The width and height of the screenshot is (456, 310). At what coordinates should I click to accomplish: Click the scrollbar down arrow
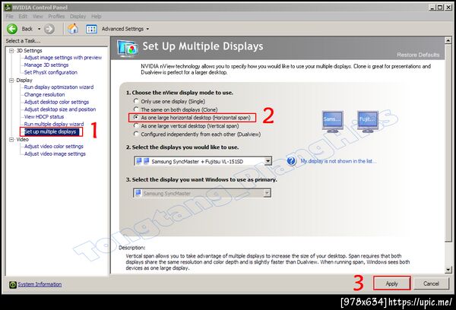[448, 270]
